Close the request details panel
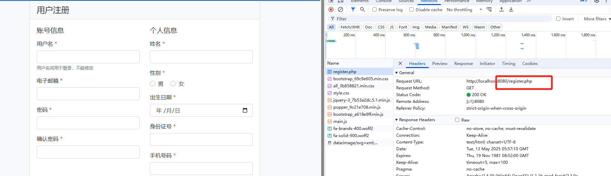The height and width of the screenshot is (176, 611). [400, 63]
